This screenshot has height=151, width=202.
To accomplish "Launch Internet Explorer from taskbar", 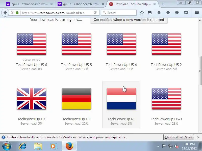I will tap(22, 146).
